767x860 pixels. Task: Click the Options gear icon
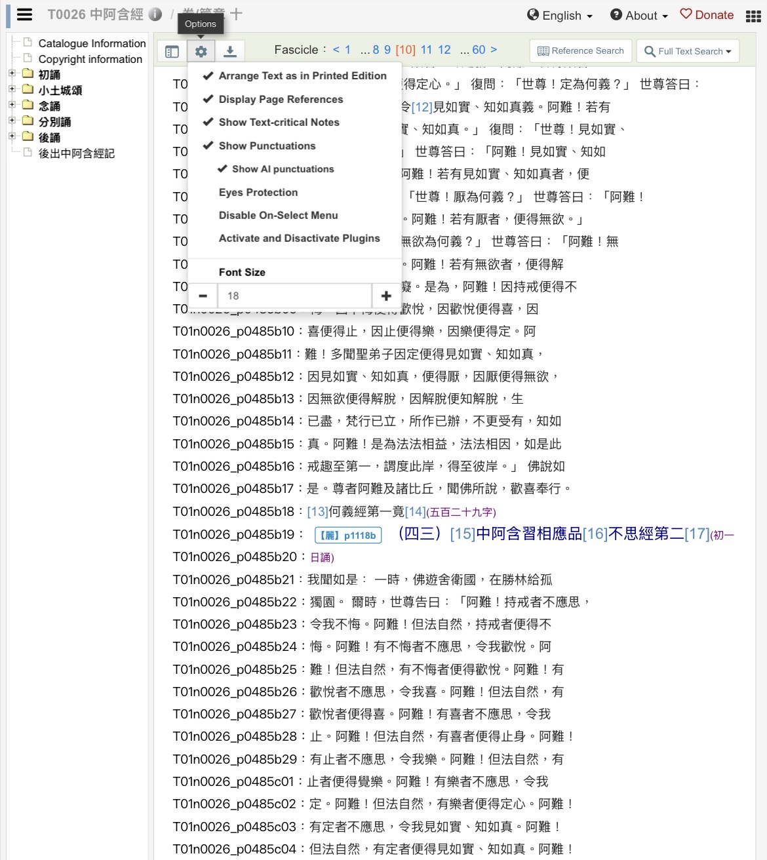click(201, 51)
